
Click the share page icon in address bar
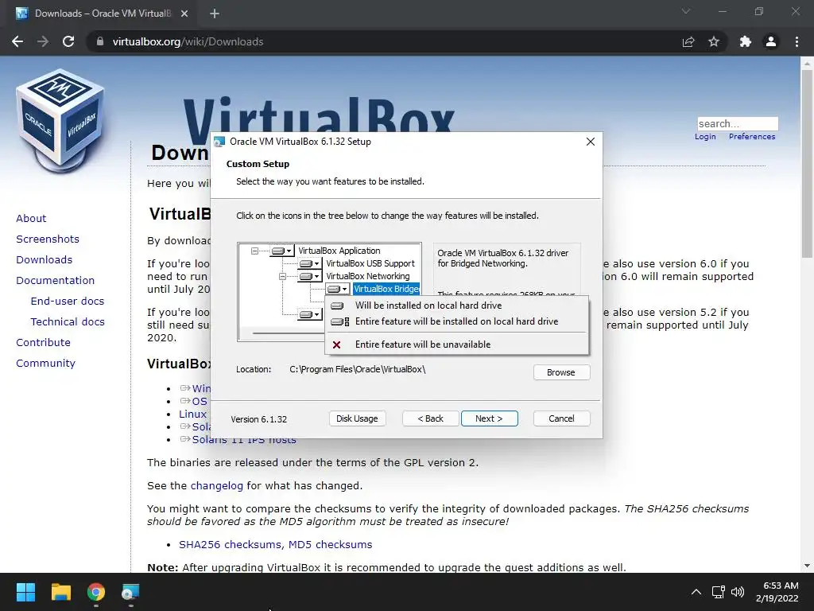point(688,41)
